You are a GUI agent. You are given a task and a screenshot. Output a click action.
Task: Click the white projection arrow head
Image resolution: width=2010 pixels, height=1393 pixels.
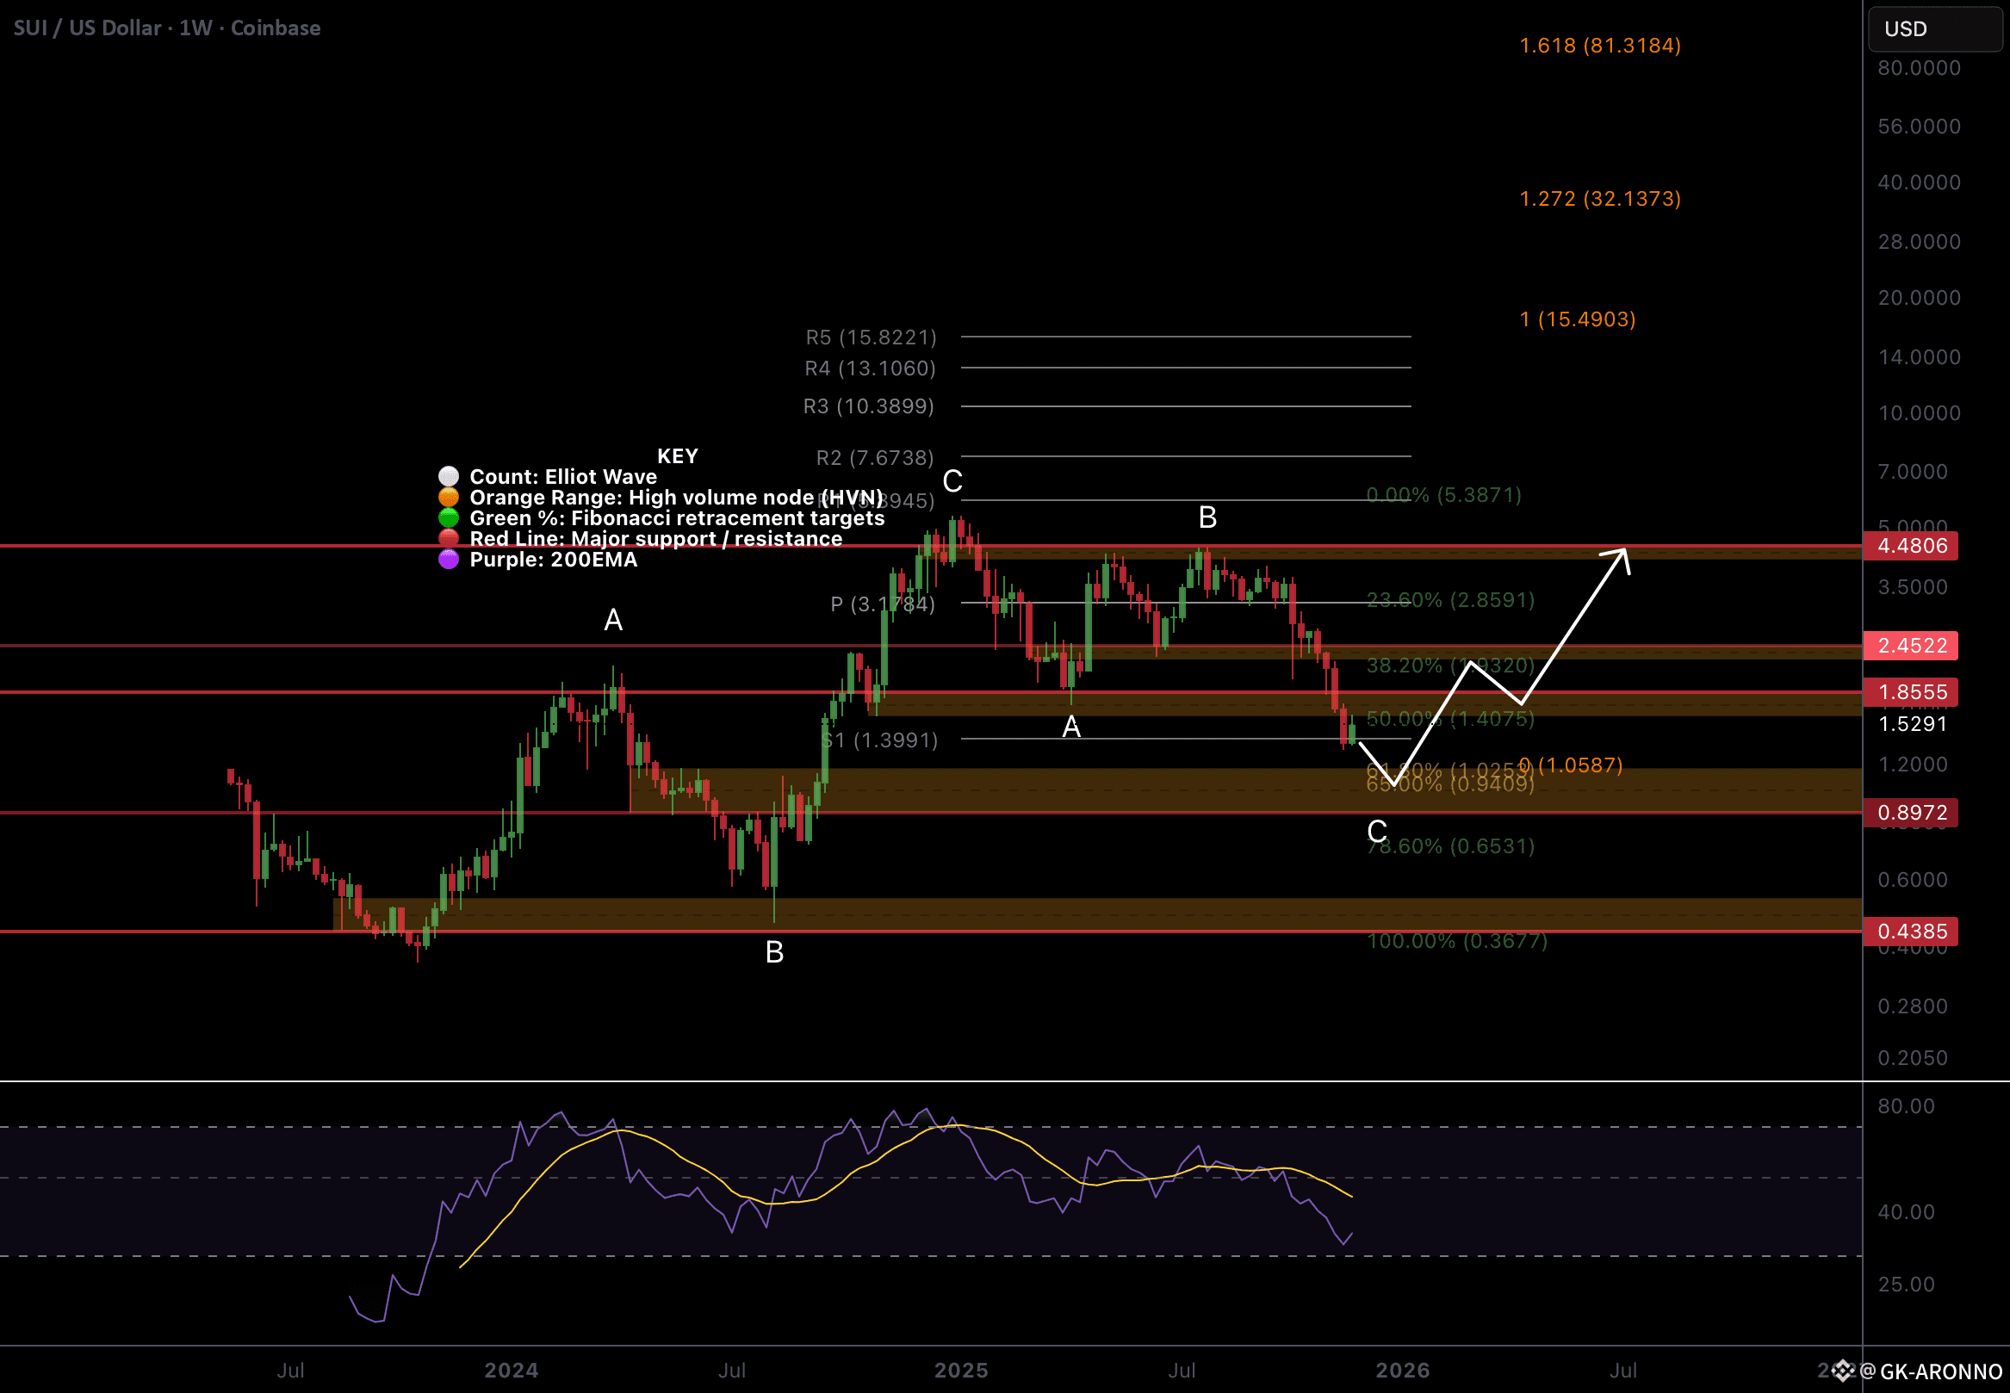click(1621, 557)
